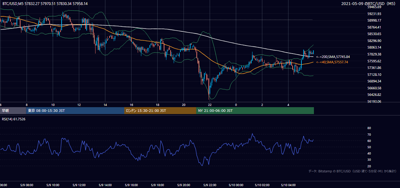Screen dimensions: 400x188
Task: Click the price axis label 59465.69
Action: 374,7
